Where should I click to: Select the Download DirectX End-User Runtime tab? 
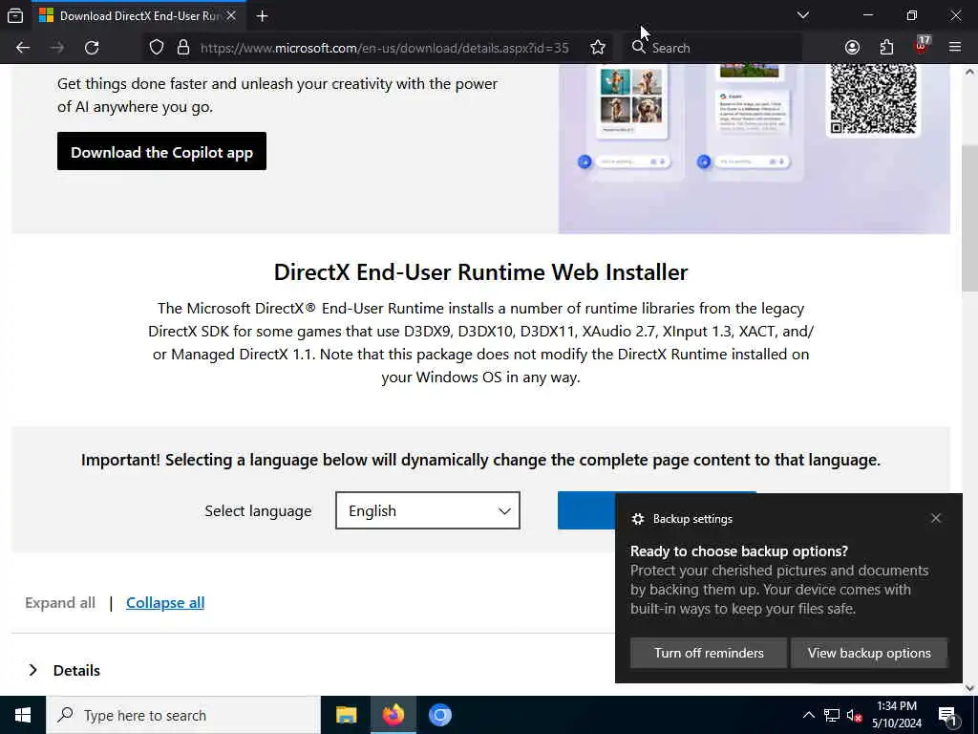pos(138,15)
